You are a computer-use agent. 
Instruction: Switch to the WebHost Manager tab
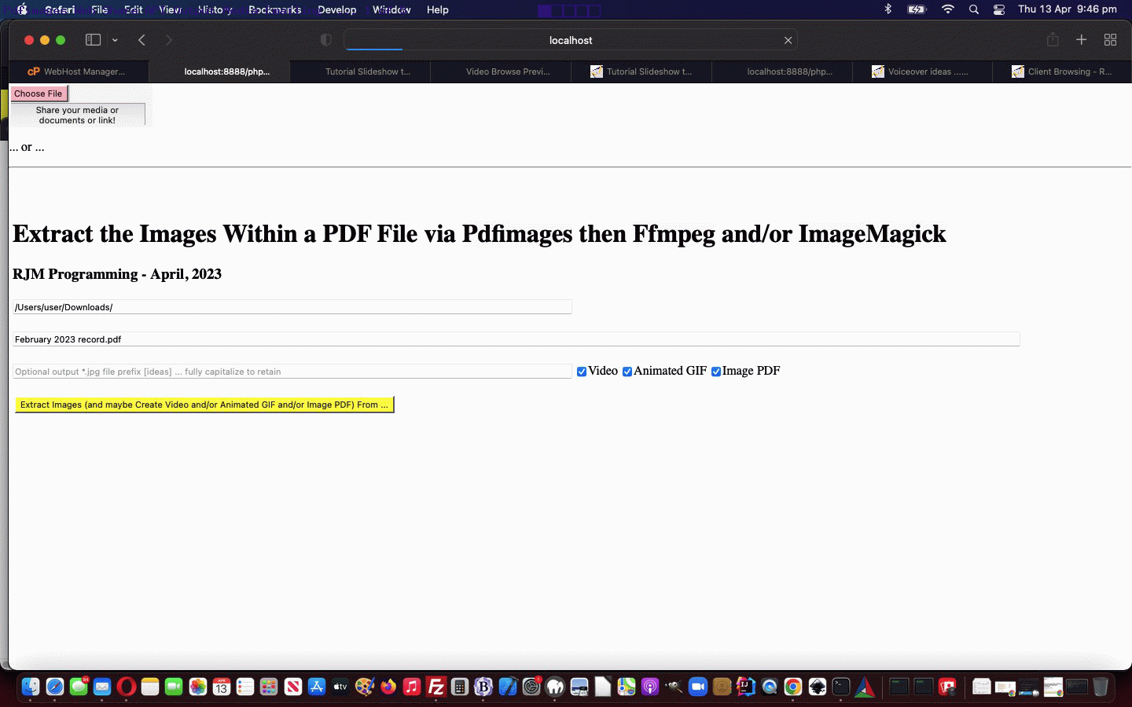click(x=79, y=71)
